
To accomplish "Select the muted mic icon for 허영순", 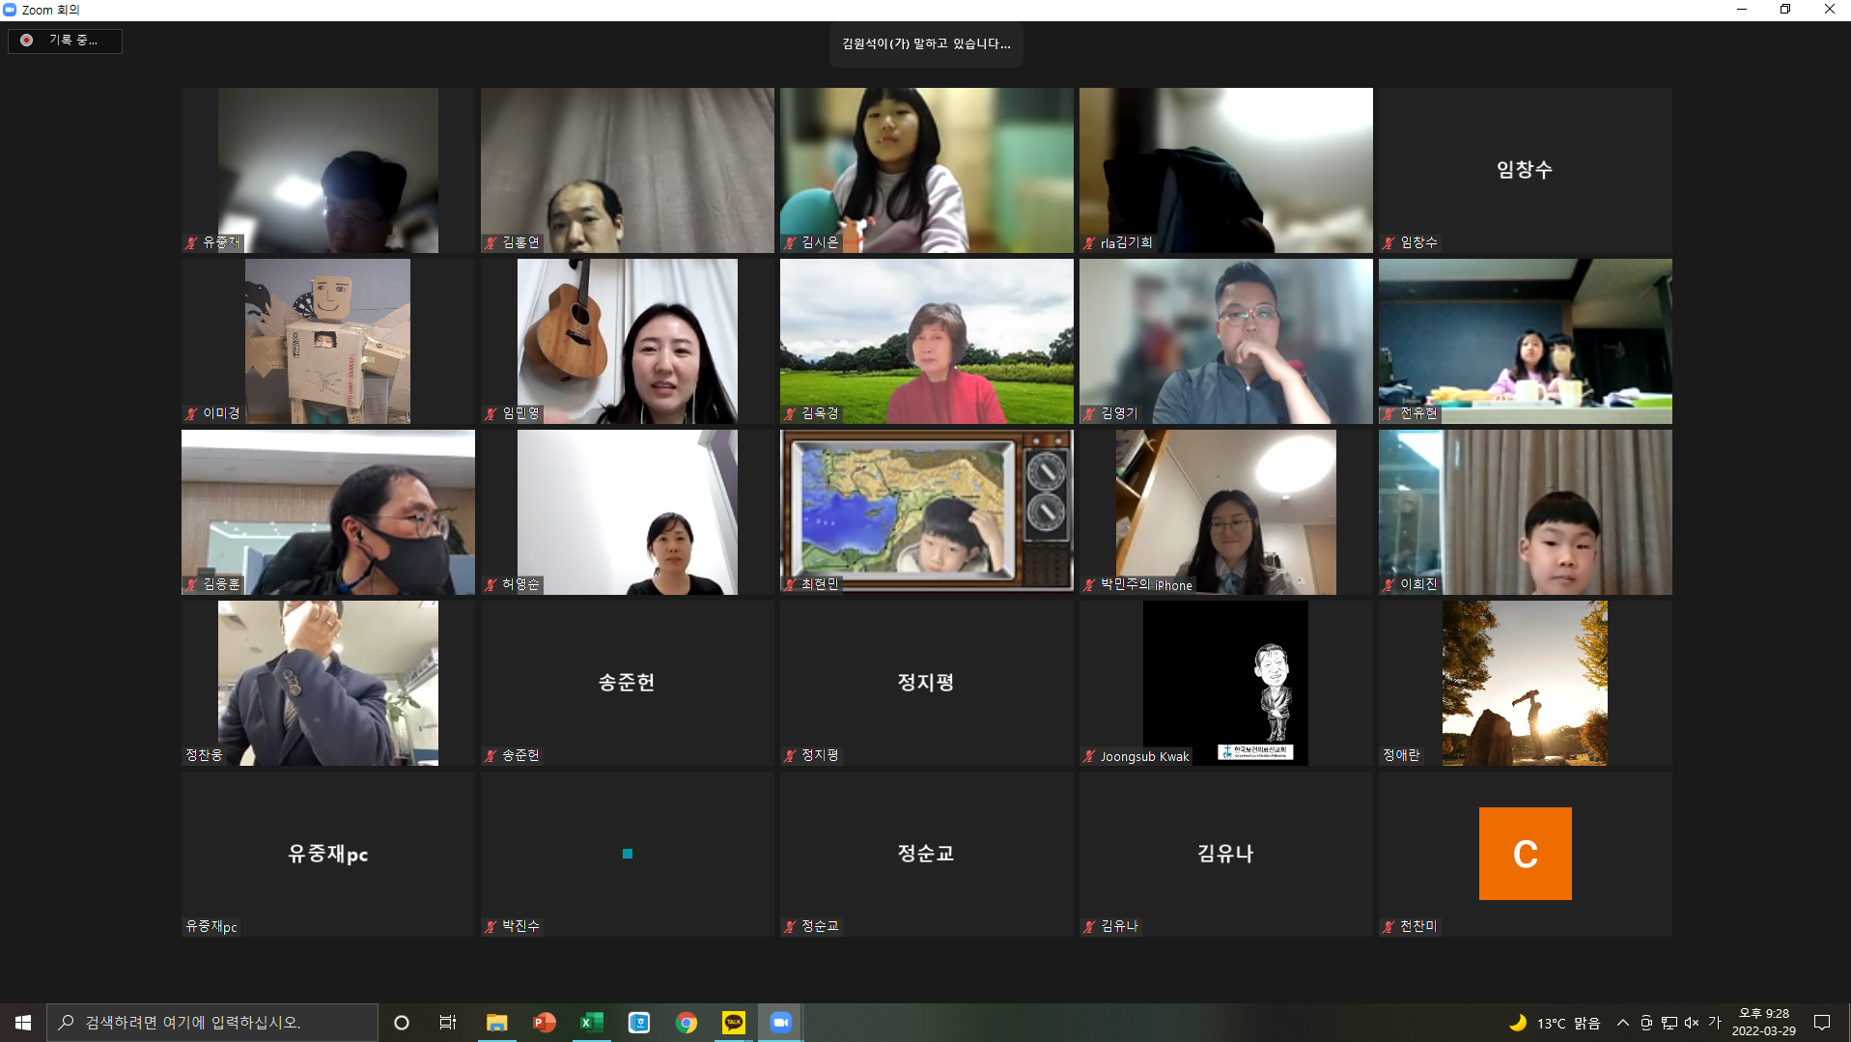I will [491, 584].
